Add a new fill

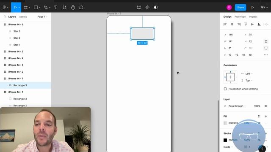[266, 117]
